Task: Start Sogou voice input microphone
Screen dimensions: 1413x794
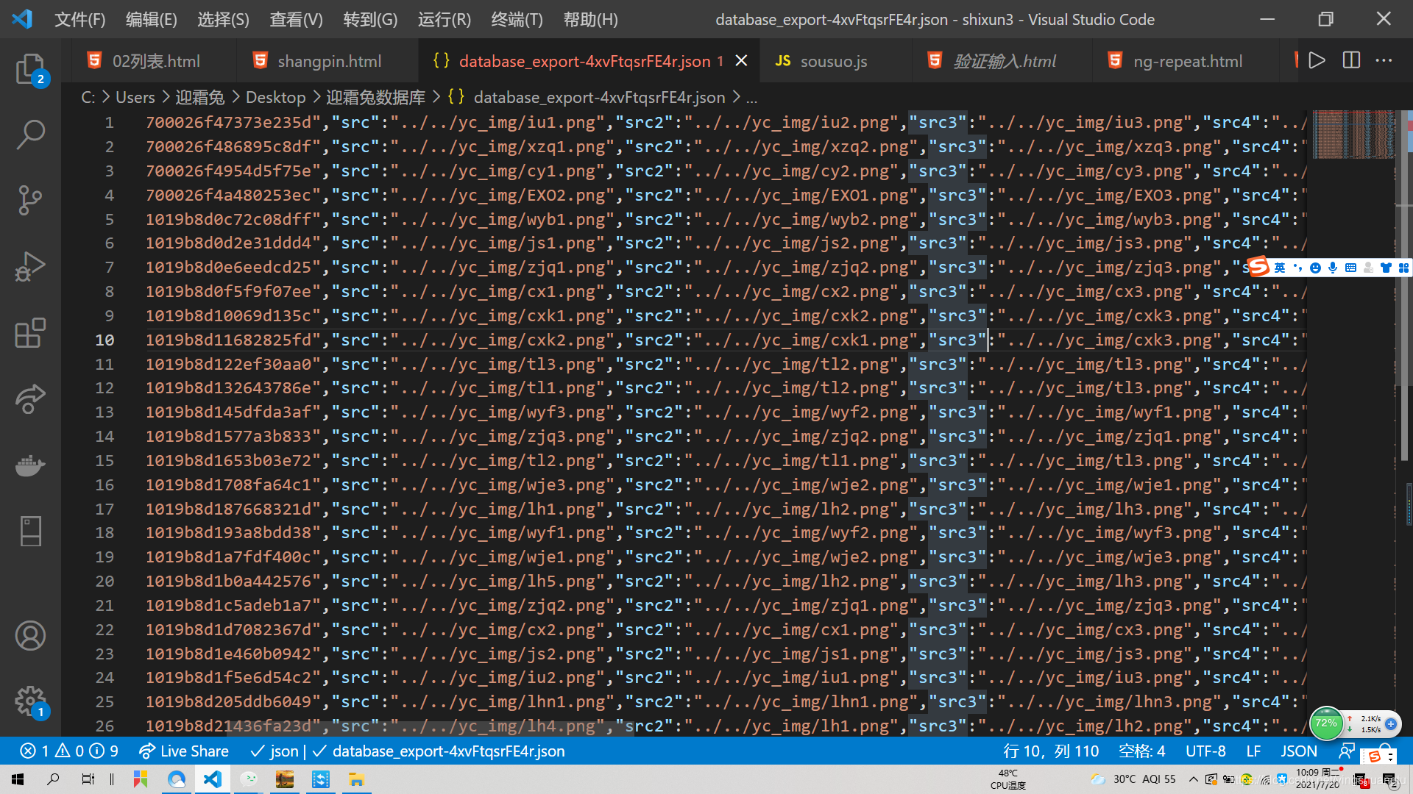Action: coord(1333,268)
